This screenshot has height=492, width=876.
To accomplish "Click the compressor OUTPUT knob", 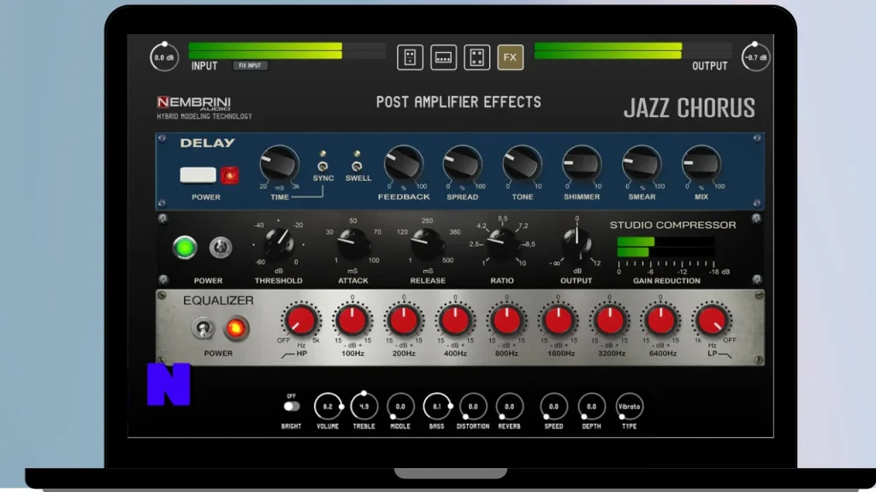I will coord(577,243).
